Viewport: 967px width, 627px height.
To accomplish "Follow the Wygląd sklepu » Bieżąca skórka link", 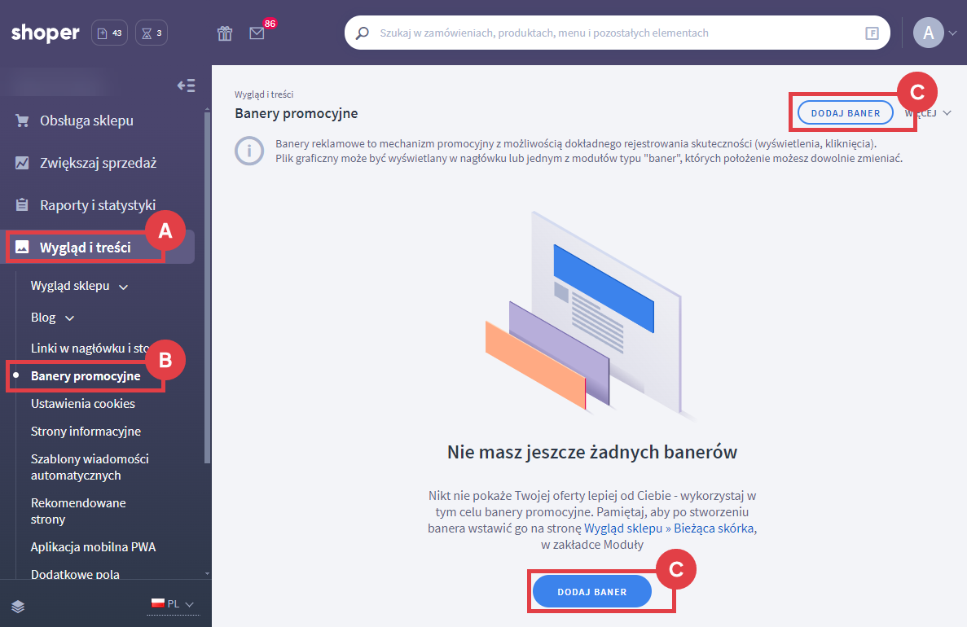I will (670, 528).
